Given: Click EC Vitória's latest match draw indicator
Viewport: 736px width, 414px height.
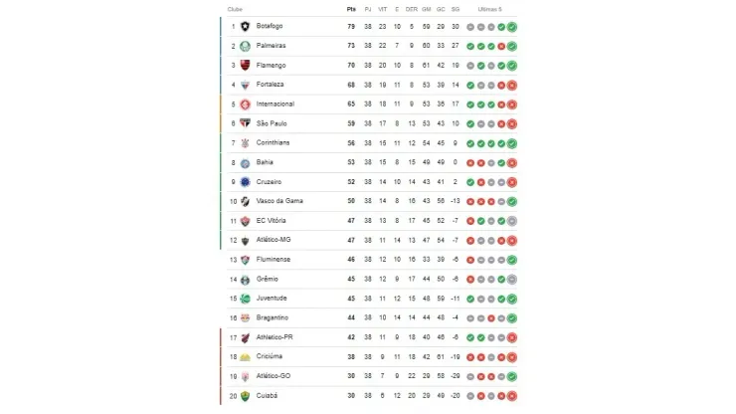Looking at the screenshot, I should pos(512,221).
